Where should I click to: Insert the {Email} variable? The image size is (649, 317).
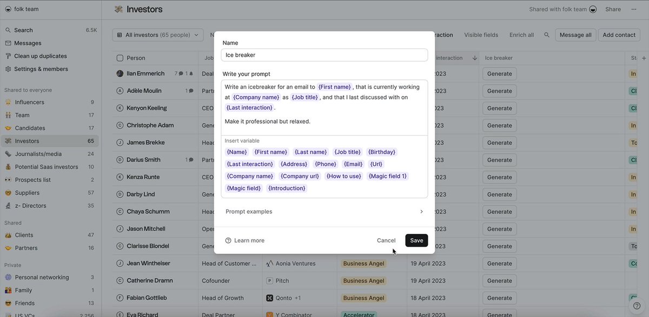point(353,164)
